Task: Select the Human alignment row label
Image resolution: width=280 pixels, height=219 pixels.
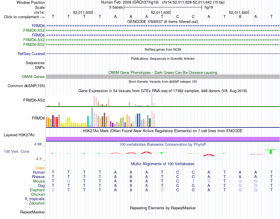Action: click(x=39, y=172)
